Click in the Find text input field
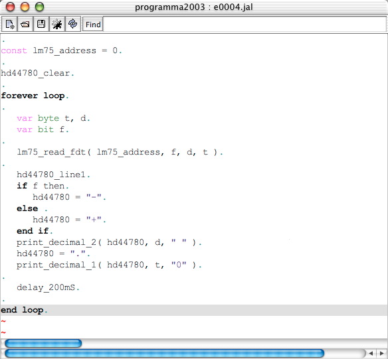388x359 pixels. pyautogui.click(x=244, y=24)
